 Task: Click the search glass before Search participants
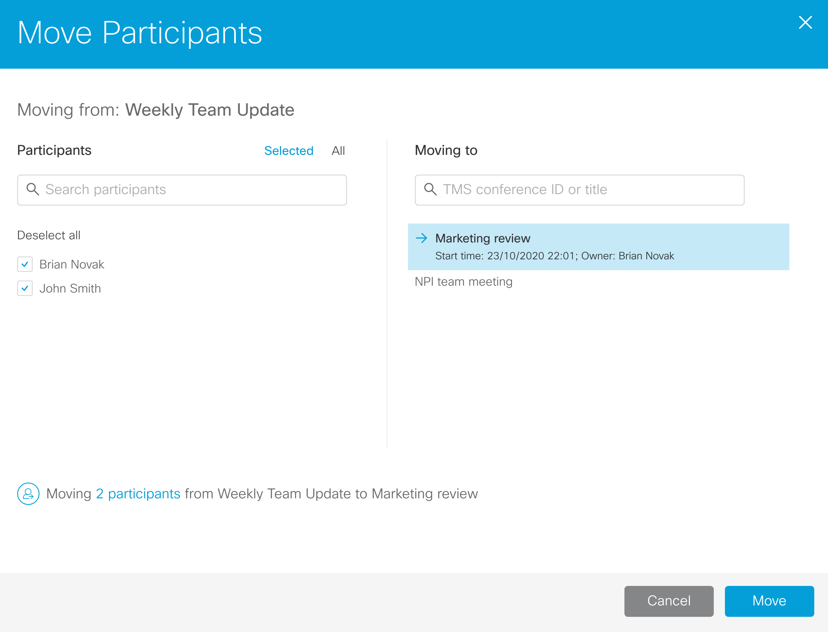[33, 190]
